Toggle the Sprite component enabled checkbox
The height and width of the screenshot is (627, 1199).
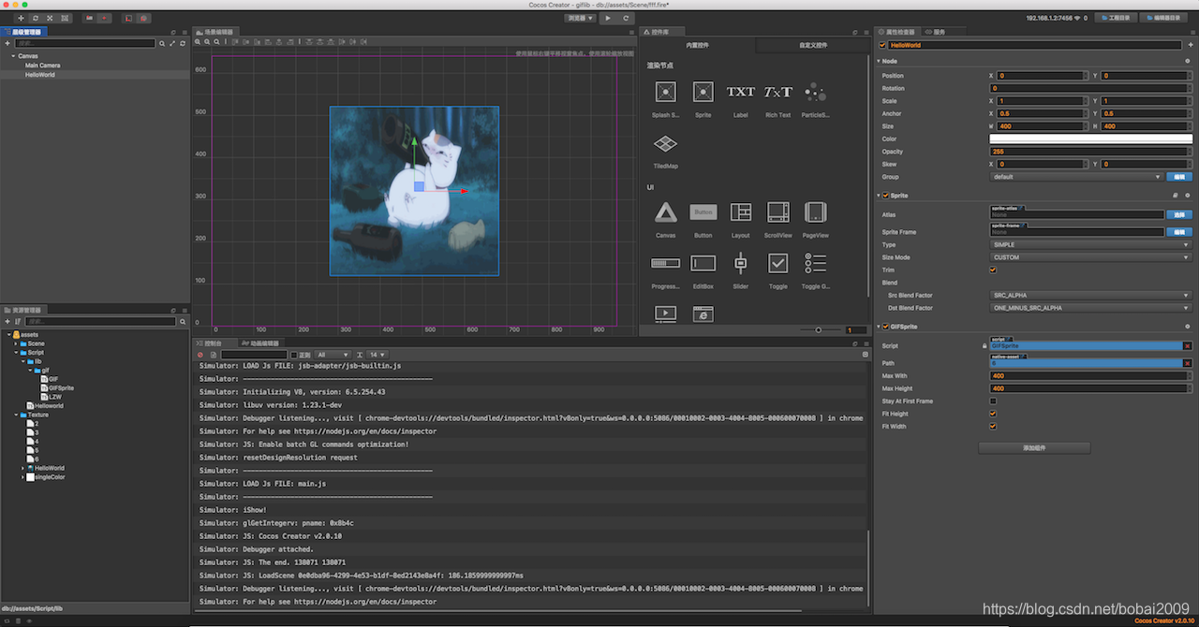point(885,196)
